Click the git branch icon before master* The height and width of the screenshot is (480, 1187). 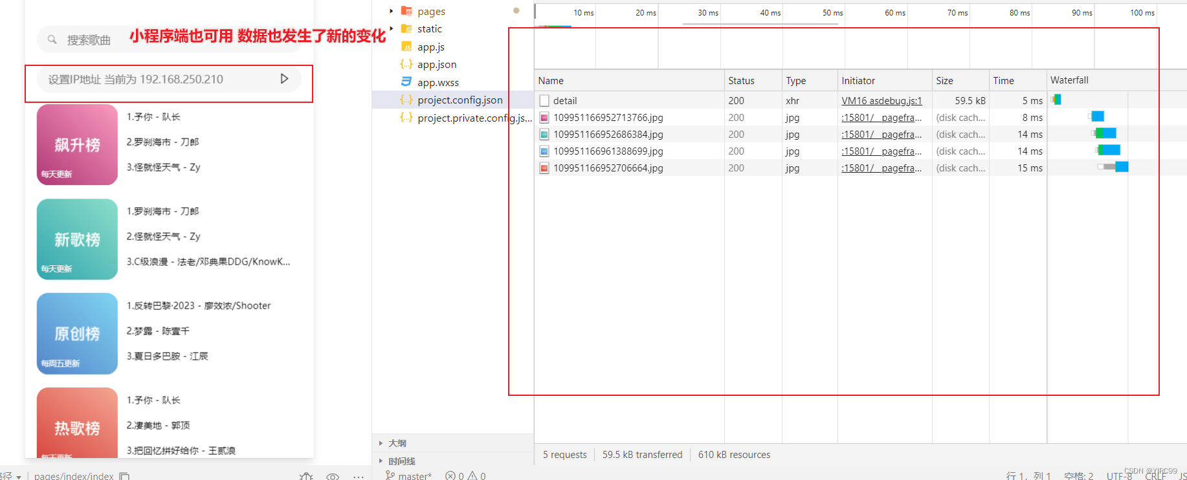(390, 475)
